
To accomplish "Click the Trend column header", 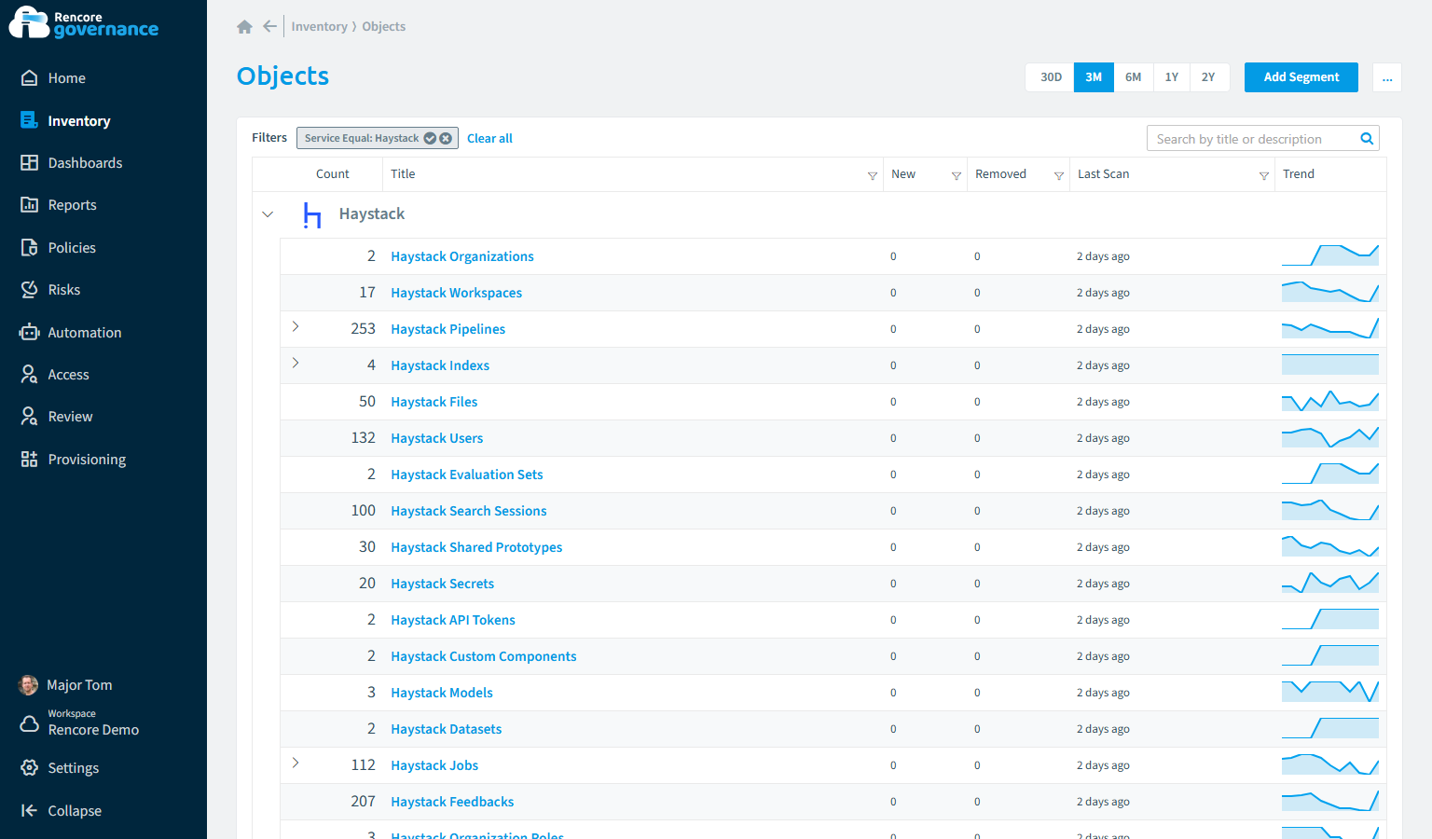I will tap(1299, 174).
